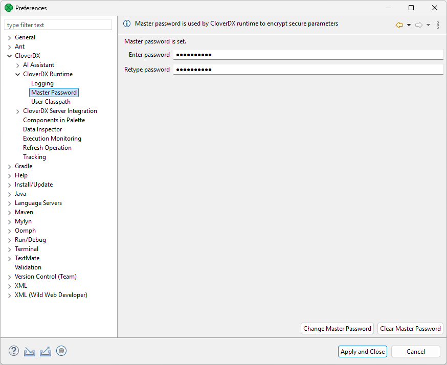
Task: Click the forward navigation arrow
Action: [419, 25]
